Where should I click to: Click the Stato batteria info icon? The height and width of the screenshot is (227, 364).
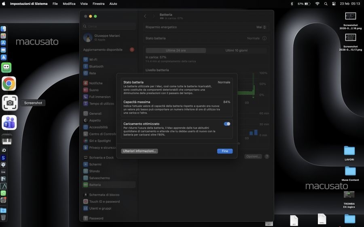(x=265, y=39)
